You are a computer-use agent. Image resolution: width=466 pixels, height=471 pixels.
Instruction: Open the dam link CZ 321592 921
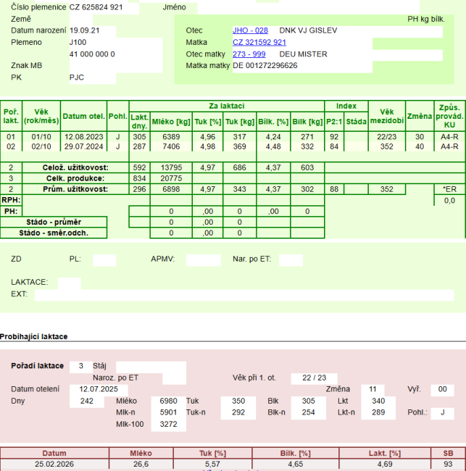point(259,43)
